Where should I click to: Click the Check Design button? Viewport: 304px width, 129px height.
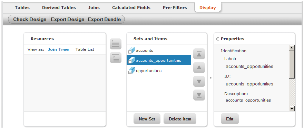(x=30, y=19)
